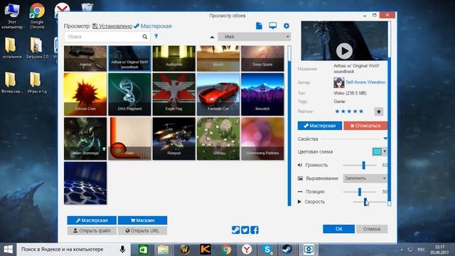Screen dimensions: 455x256
Task: Switch to the Мастерская tab at top
Action: click(x=153, y=26)
